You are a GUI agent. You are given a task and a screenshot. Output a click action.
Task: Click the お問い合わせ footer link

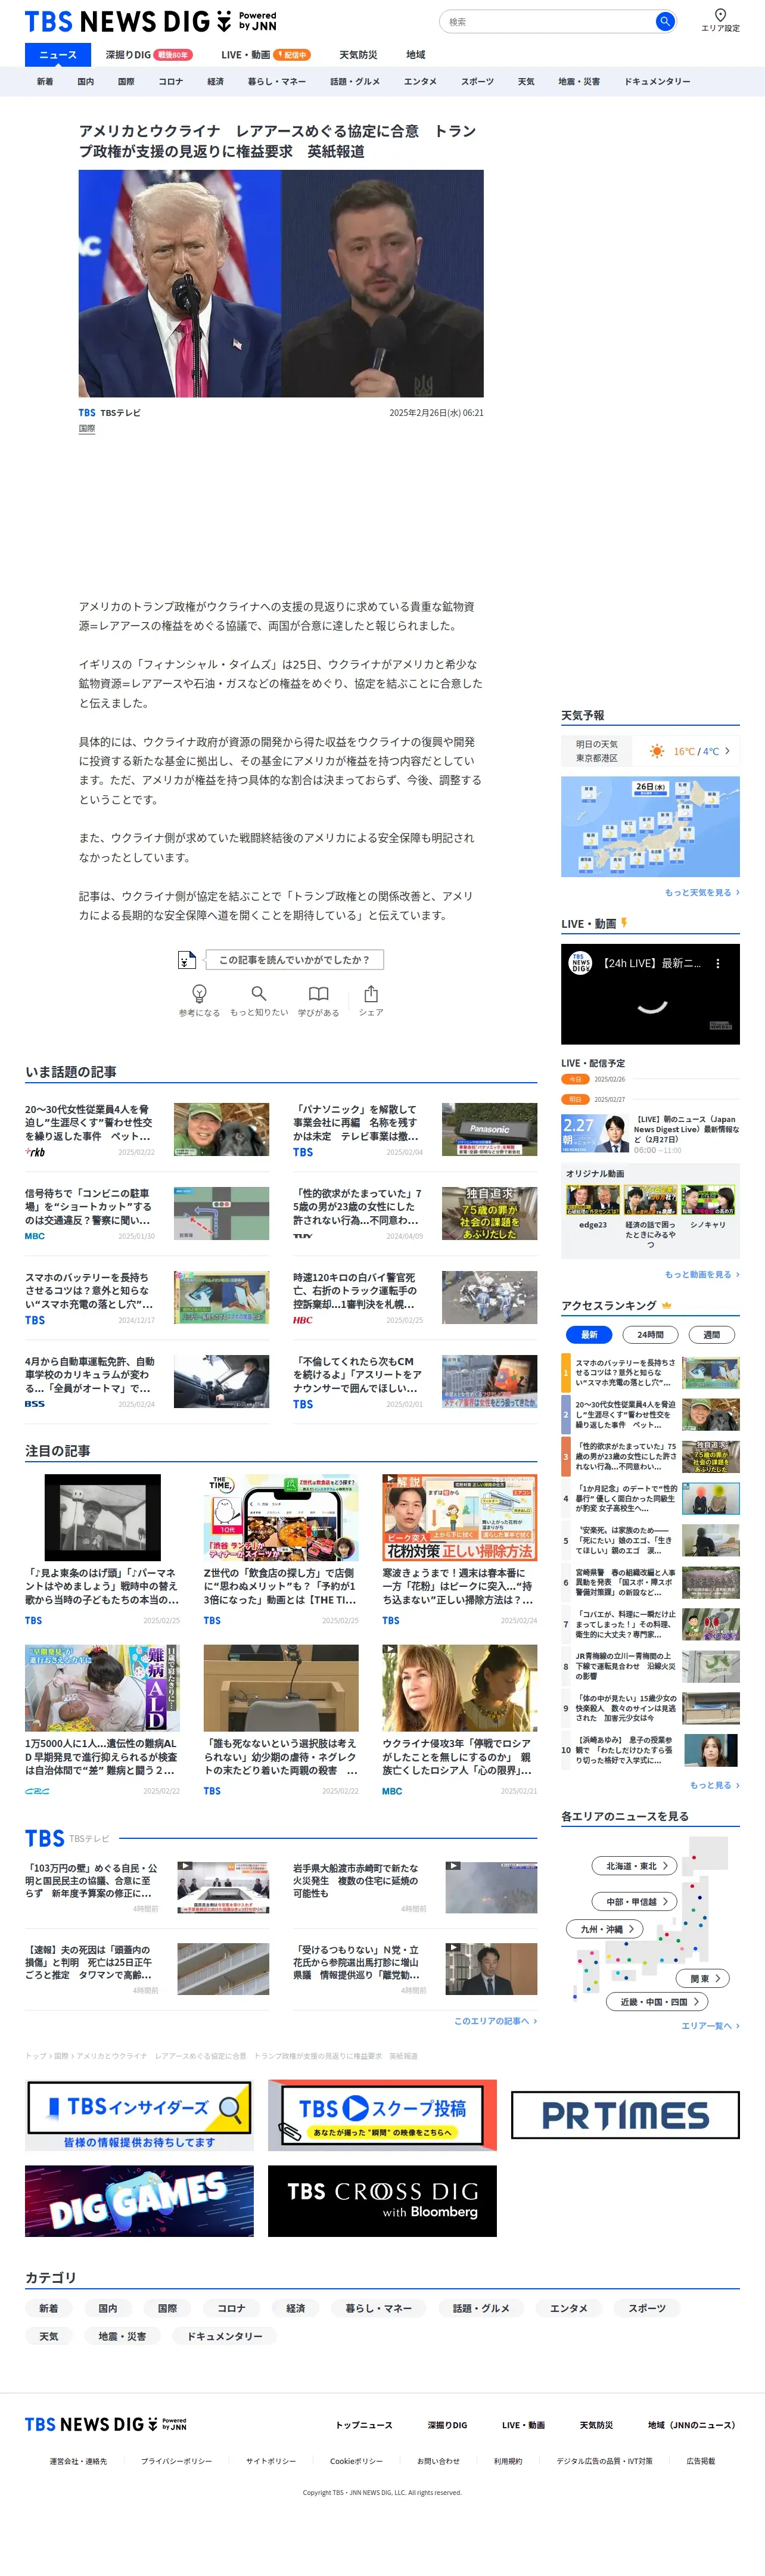pos(438,2461)
